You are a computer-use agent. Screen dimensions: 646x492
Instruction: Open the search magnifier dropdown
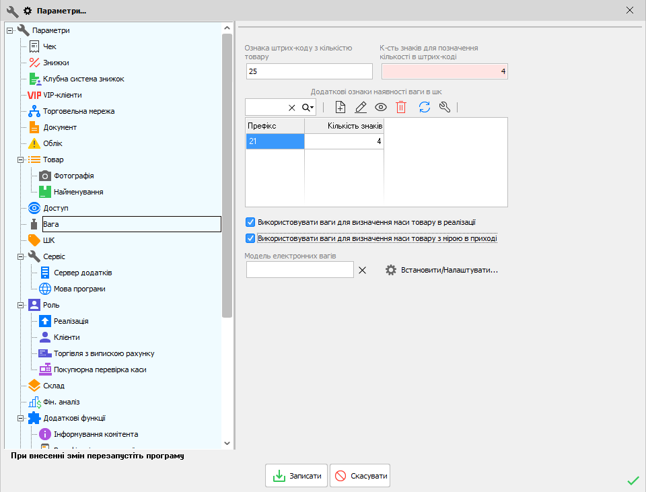308,108
